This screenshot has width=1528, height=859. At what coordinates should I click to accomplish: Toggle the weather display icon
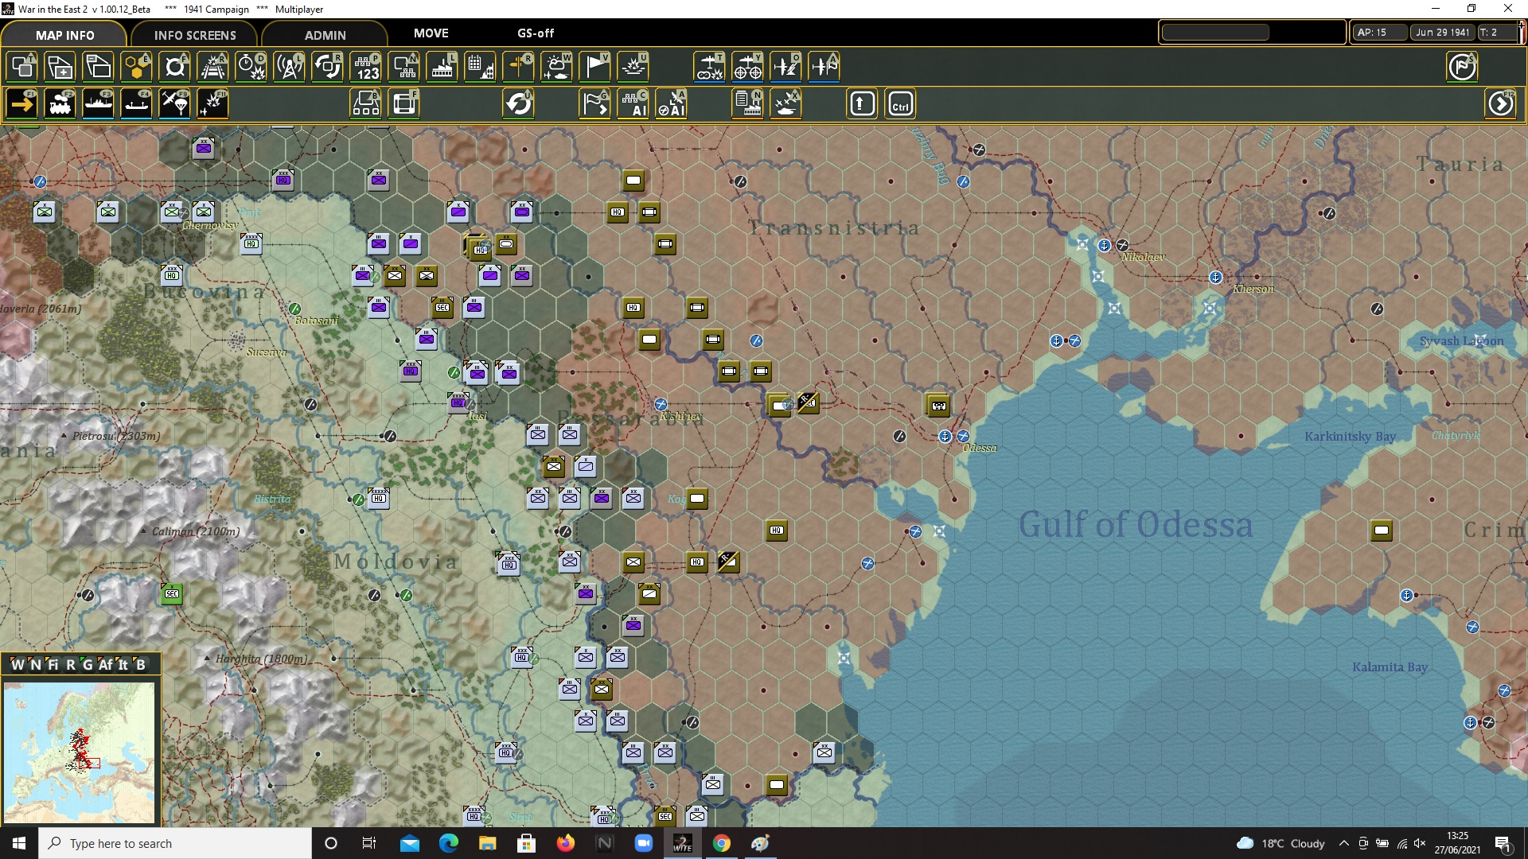pyautogui.click(x=557, y=67)
